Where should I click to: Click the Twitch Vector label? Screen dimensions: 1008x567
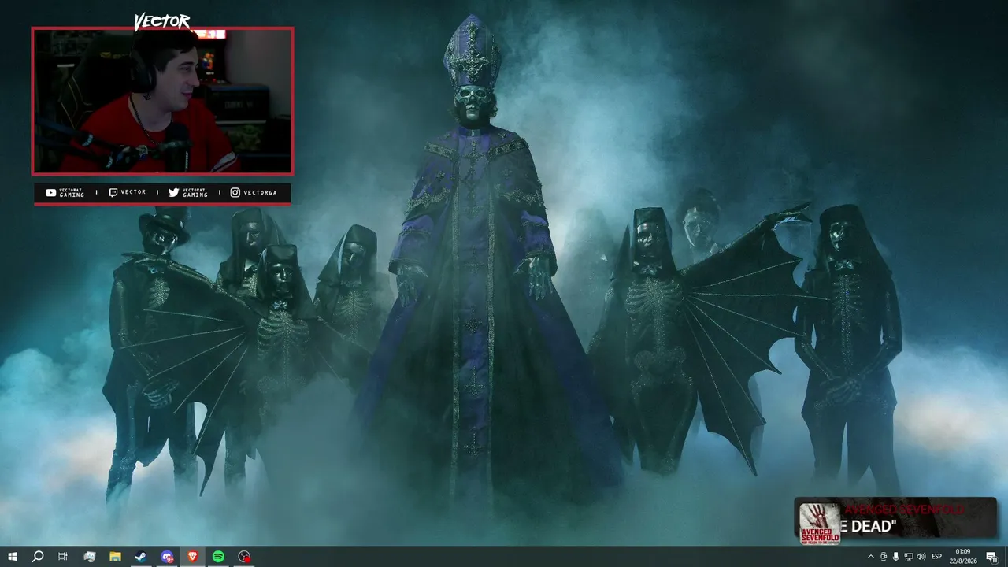point(127,192)
